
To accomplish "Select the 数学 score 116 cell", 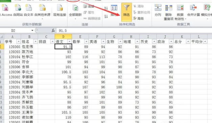I will 80,57.
